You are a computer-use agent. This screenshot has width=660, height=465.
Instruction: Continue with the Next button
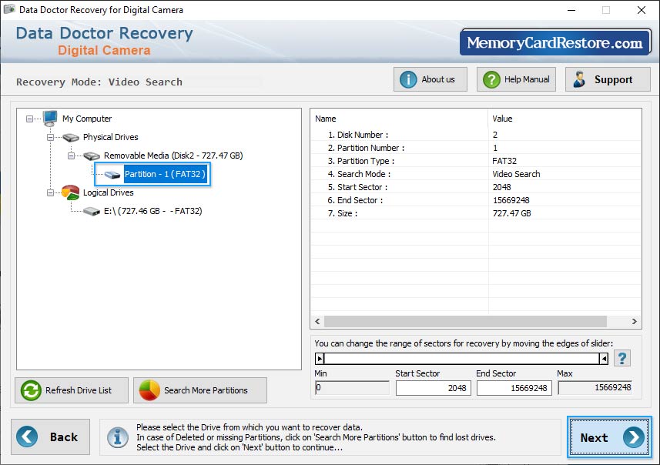coord(609,437)
